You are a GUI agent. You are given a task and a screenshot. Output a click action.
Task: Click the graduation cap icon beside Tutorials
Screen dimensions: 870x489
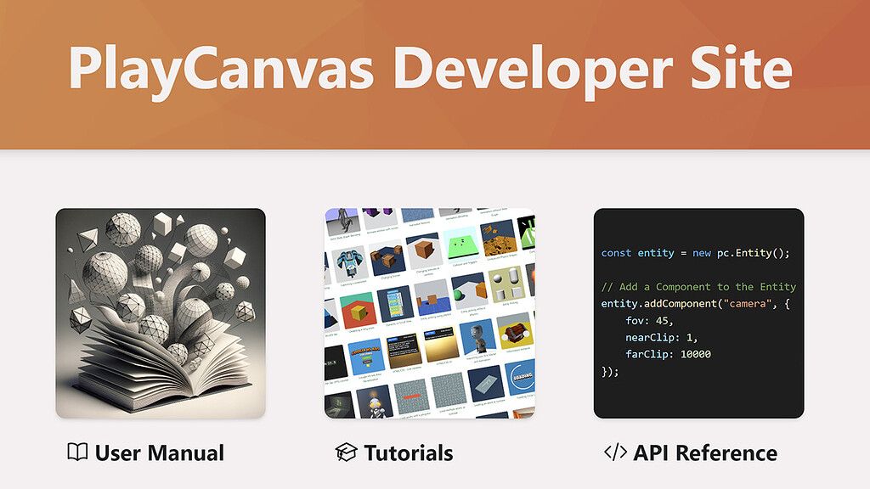click(x=347, y=452)
